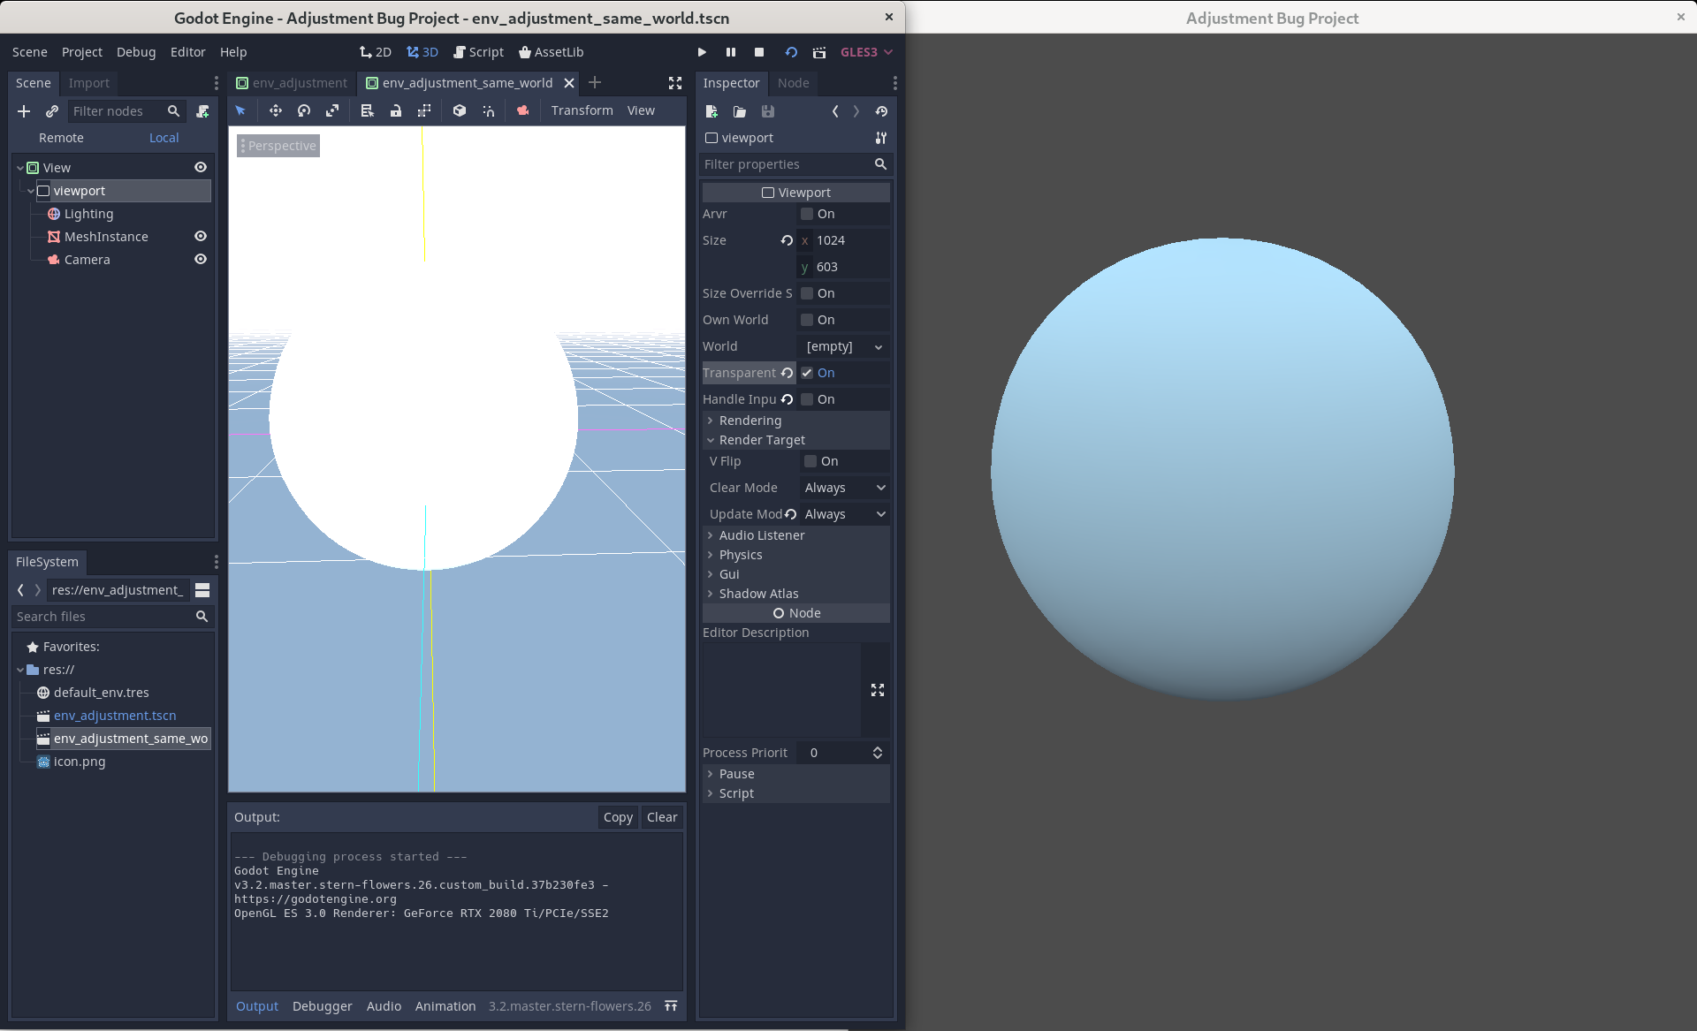Add a new child node in Scene dock
The width and height of the screenshot is (1697, 1031).
click(24, 111)
